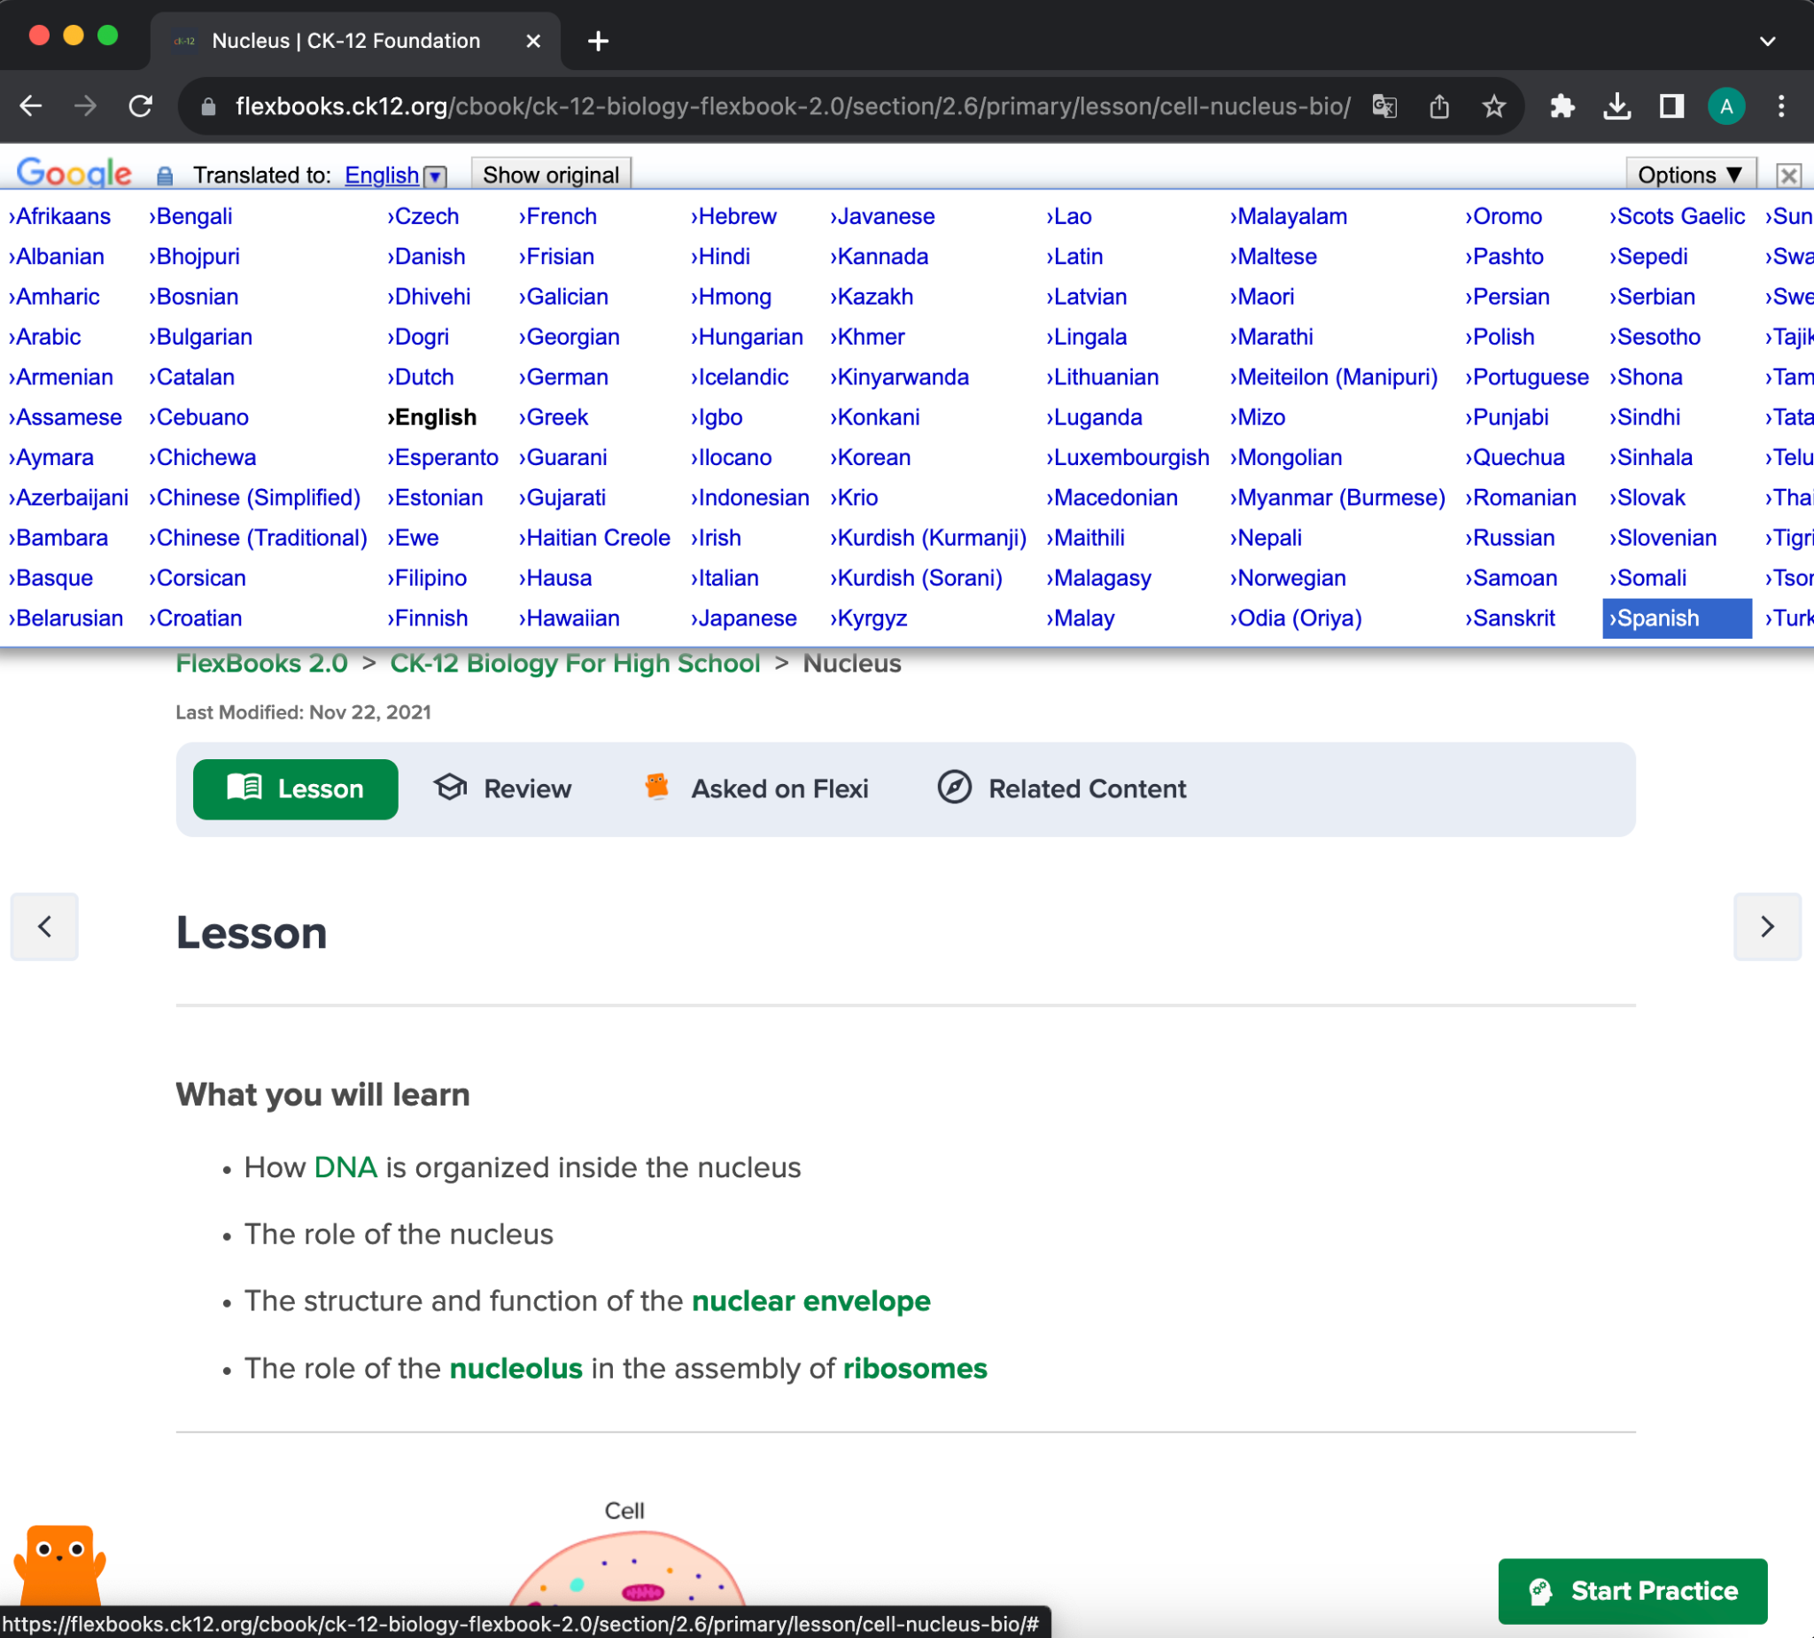1814x1638 pixels.
Task: Select Vietnamese-adjacent Thai language entry
Action: 1789,498
